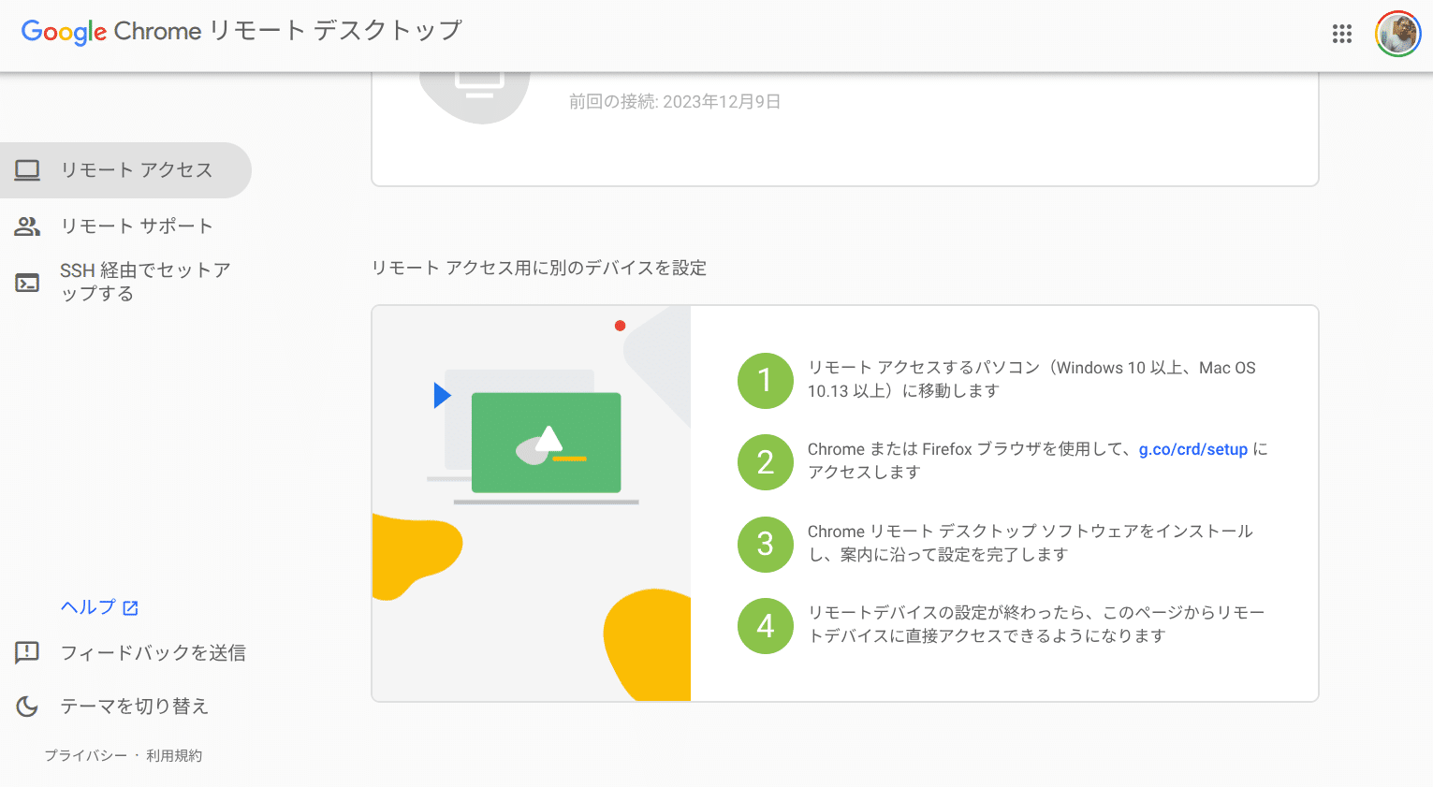This screenshot has width=1433, height=787.
Task: Open the Google apps grid
Action: 1342,34
